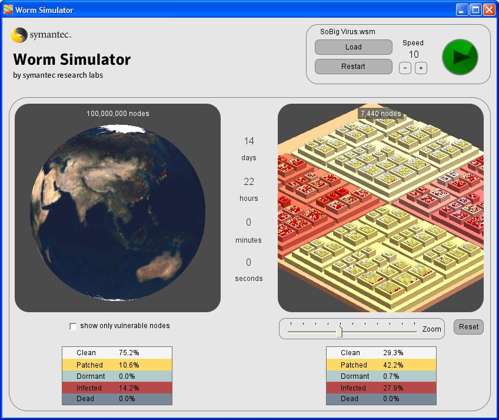Select the Infected row in left legend
Image resolution: width=499 pixels, height=420 pixels.
117,388
